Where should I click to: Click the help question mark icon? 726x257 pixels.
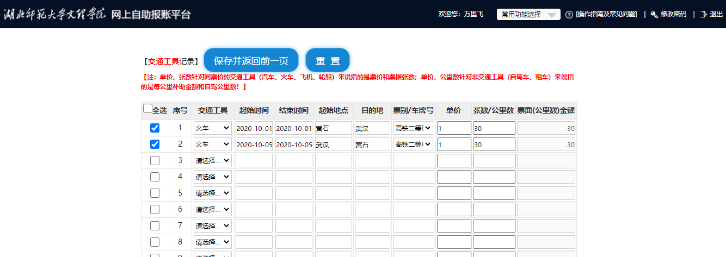[569, 15]
